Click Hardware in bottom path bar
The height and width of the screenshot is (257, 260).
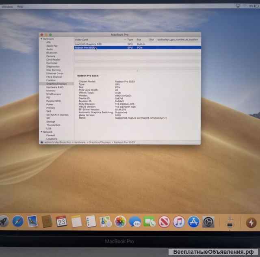click(x=80, y=143)
